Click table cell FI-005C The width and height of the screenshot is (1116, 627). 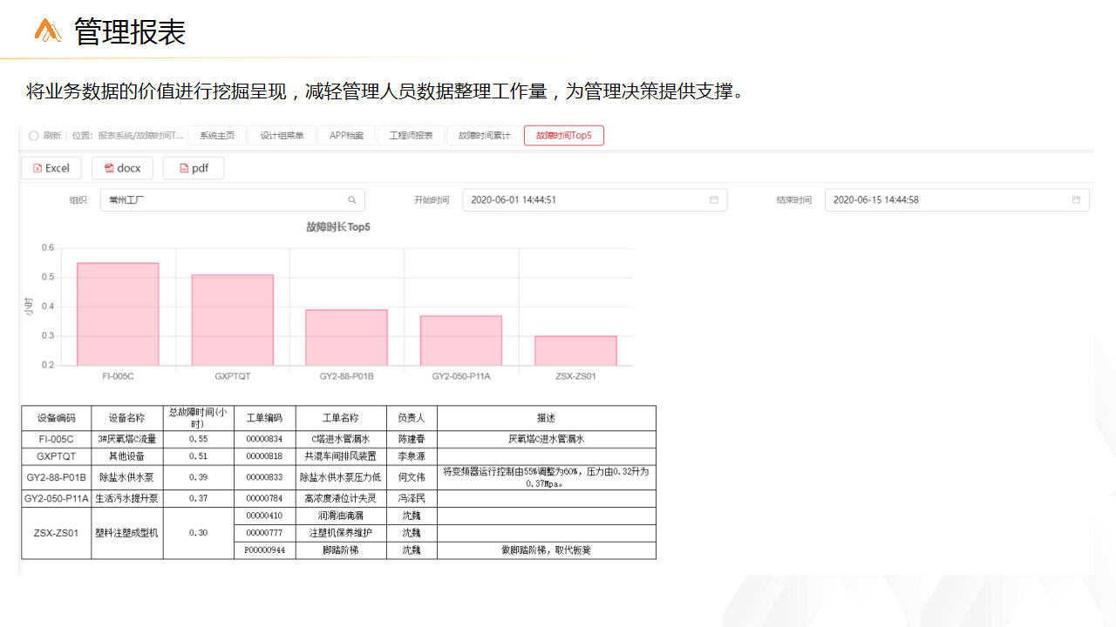pyautogui.click(x=56, y=440)
